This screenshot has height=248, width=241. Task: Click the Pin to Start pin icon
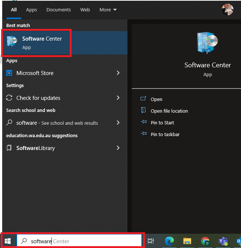[x=144, y=122]
